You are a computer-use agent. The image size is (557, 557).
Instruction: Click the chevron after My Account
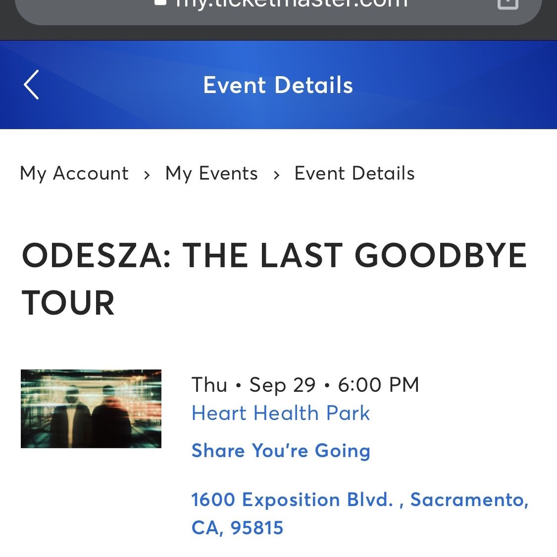[x=147, y=175]
